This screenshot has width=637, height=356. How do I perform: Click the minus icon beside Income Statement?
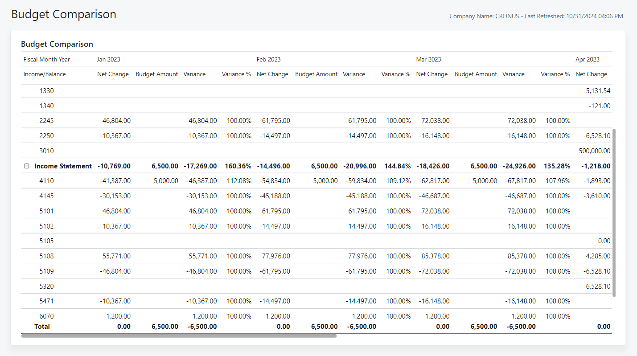click(27, 166)
